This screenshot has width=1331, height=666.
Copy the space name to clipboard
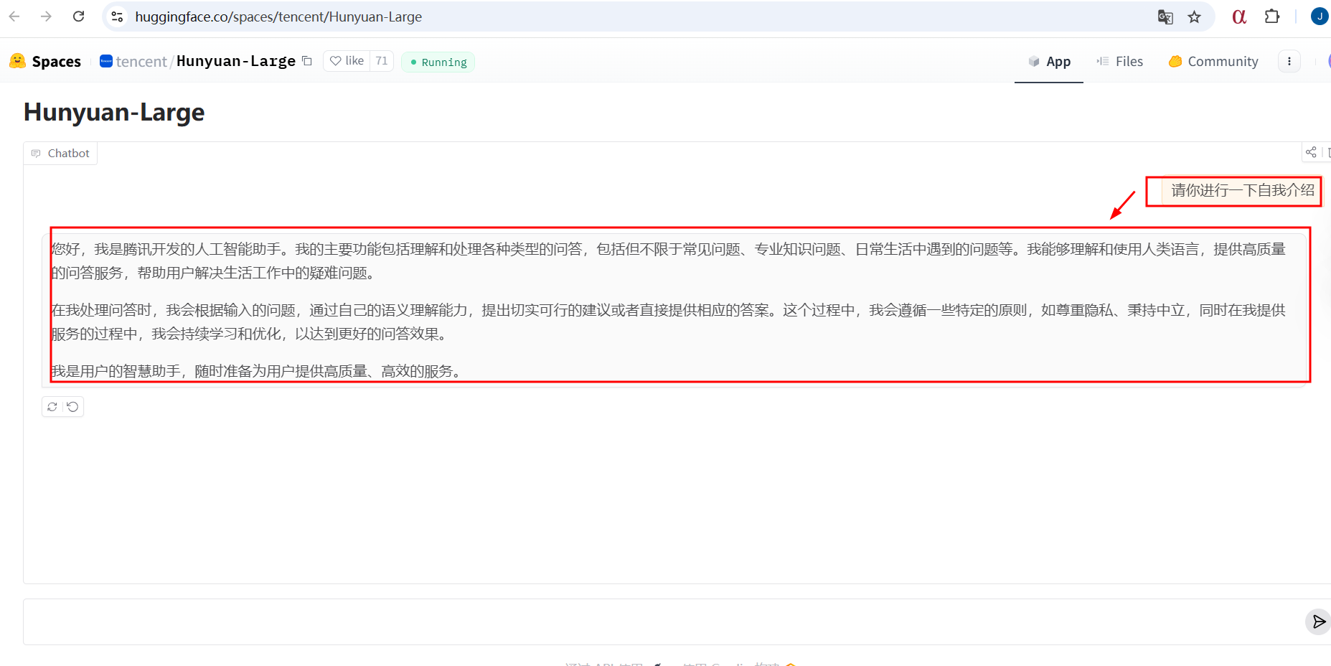pyautogui.click(x=307, y=61)
